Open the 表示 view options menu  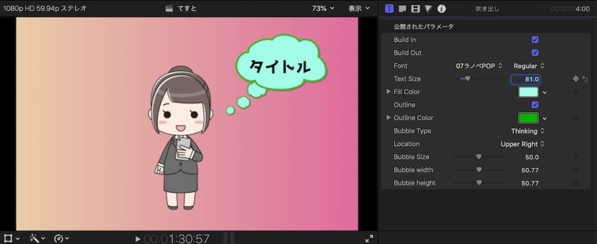tap(359, 8)
